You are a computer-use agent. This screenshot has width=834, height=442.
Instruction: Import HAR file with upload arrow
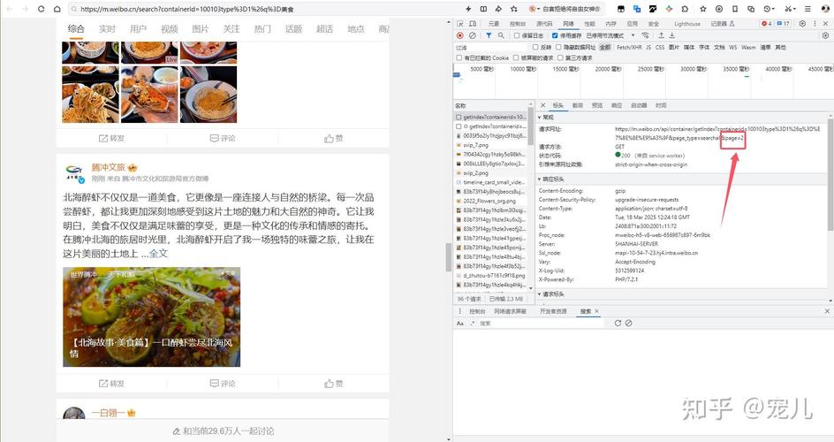click(661, 35)
